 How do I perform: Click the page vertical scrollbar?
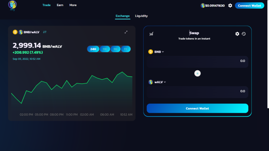click(268, 55)
